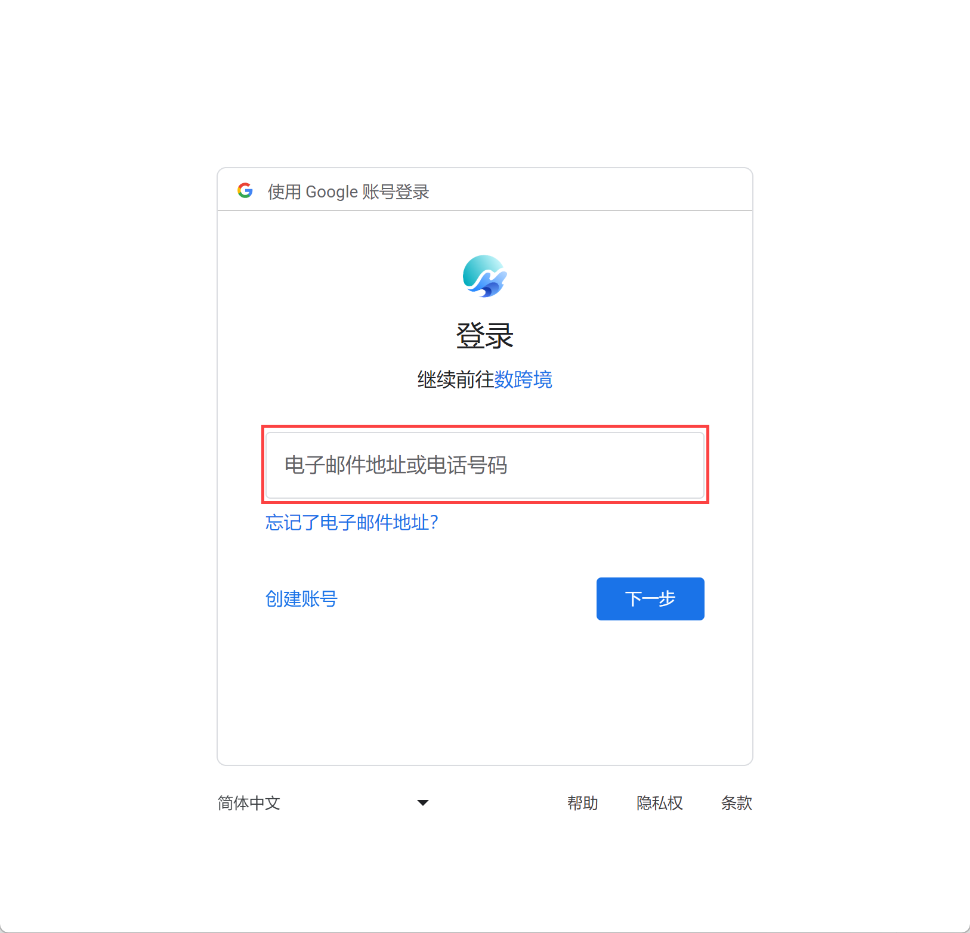Open the 忘记了电子邮件地址? link
This screenshot has height=933, width=970.
(352, 523)
